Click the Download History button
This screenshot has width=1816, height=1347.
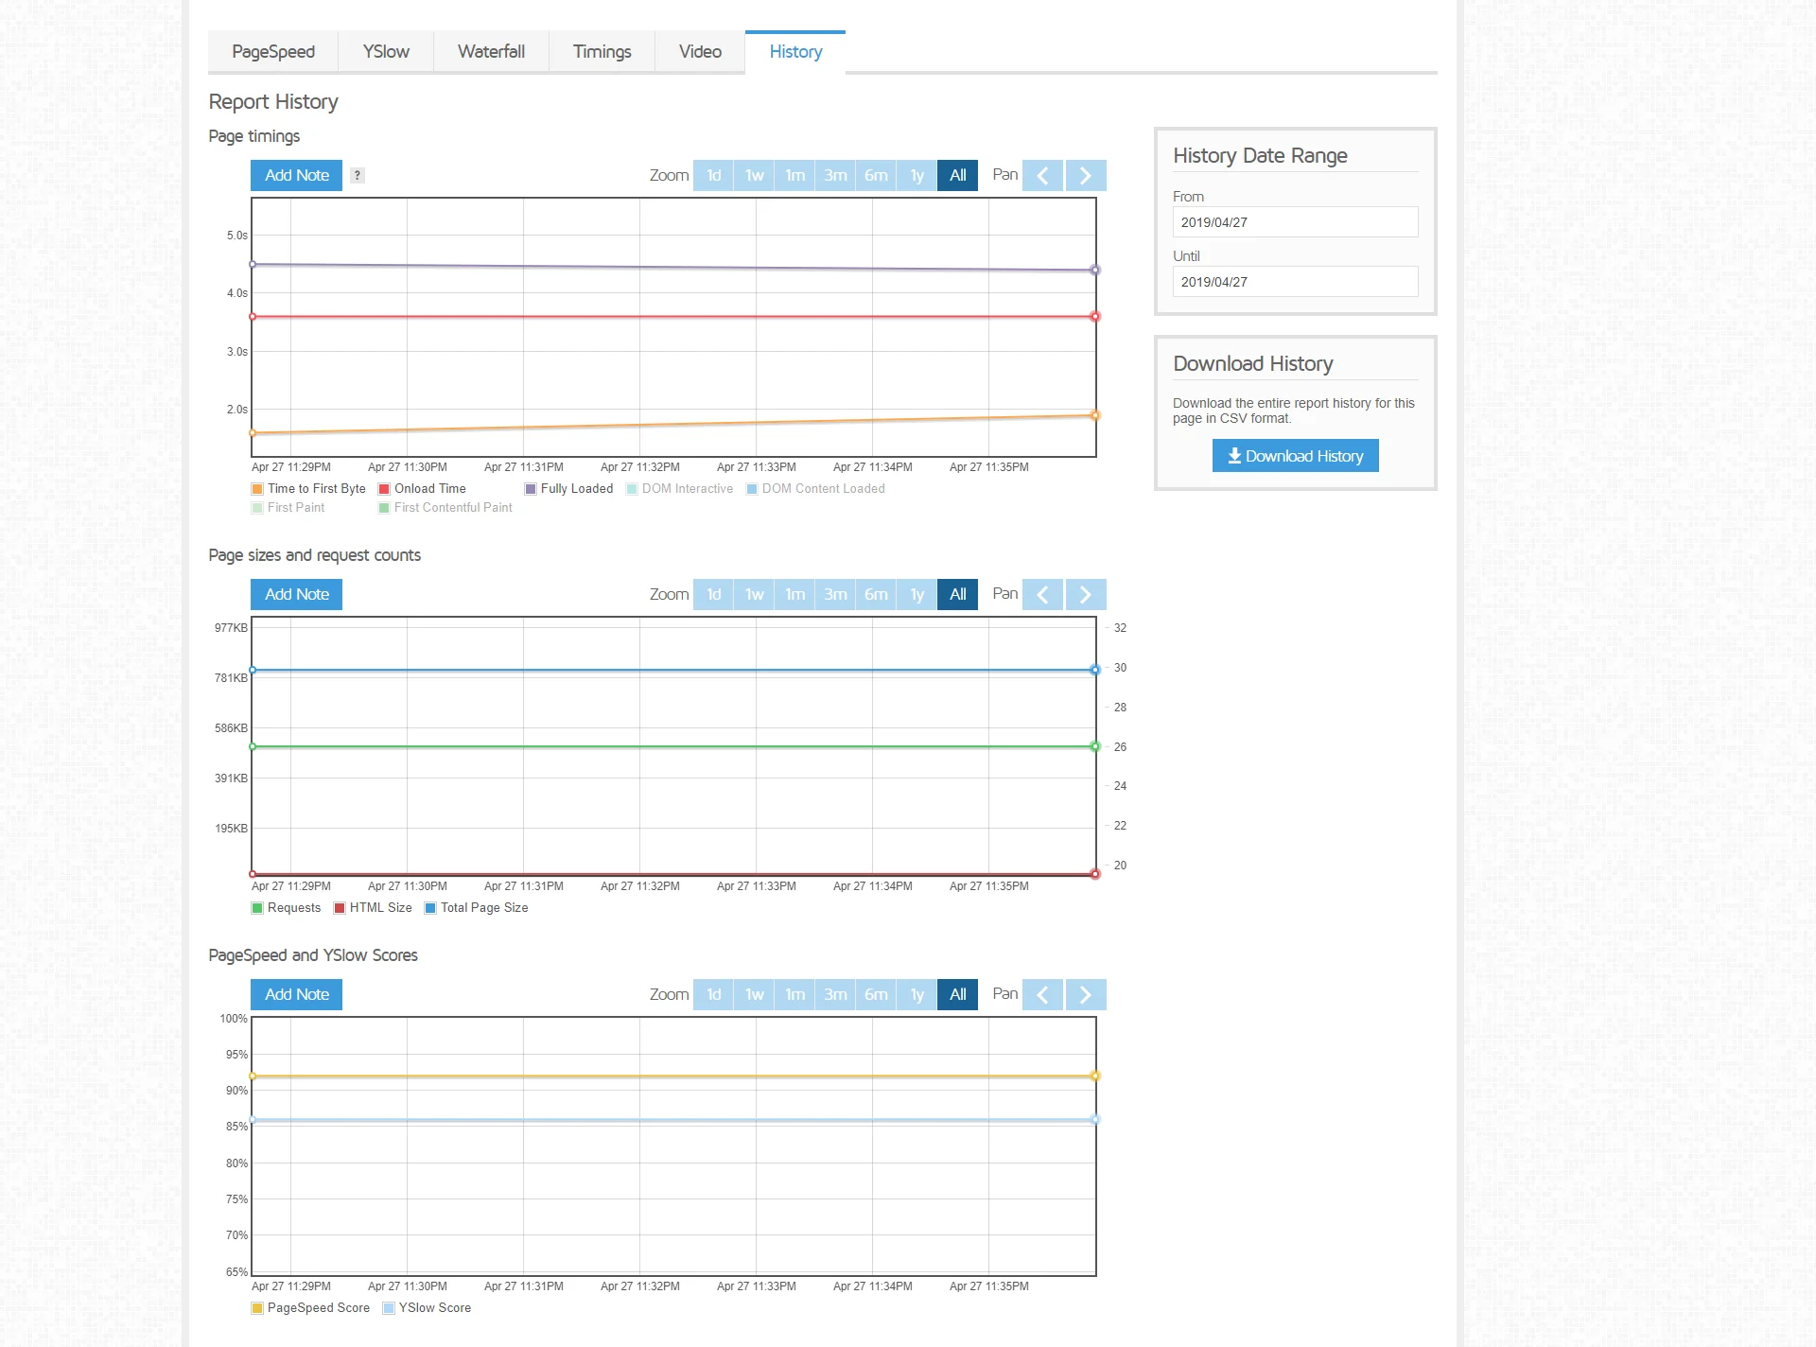click(x=1295, y=456)
